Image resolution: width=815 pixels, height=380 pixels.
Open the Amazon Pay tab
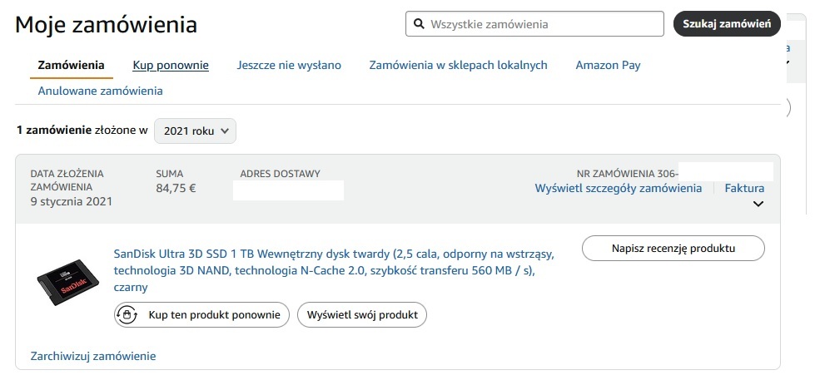608,65
